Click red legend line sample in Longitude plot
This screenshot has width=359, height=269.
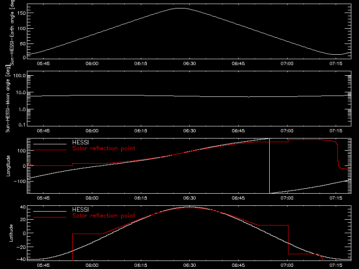click(50, 150)
